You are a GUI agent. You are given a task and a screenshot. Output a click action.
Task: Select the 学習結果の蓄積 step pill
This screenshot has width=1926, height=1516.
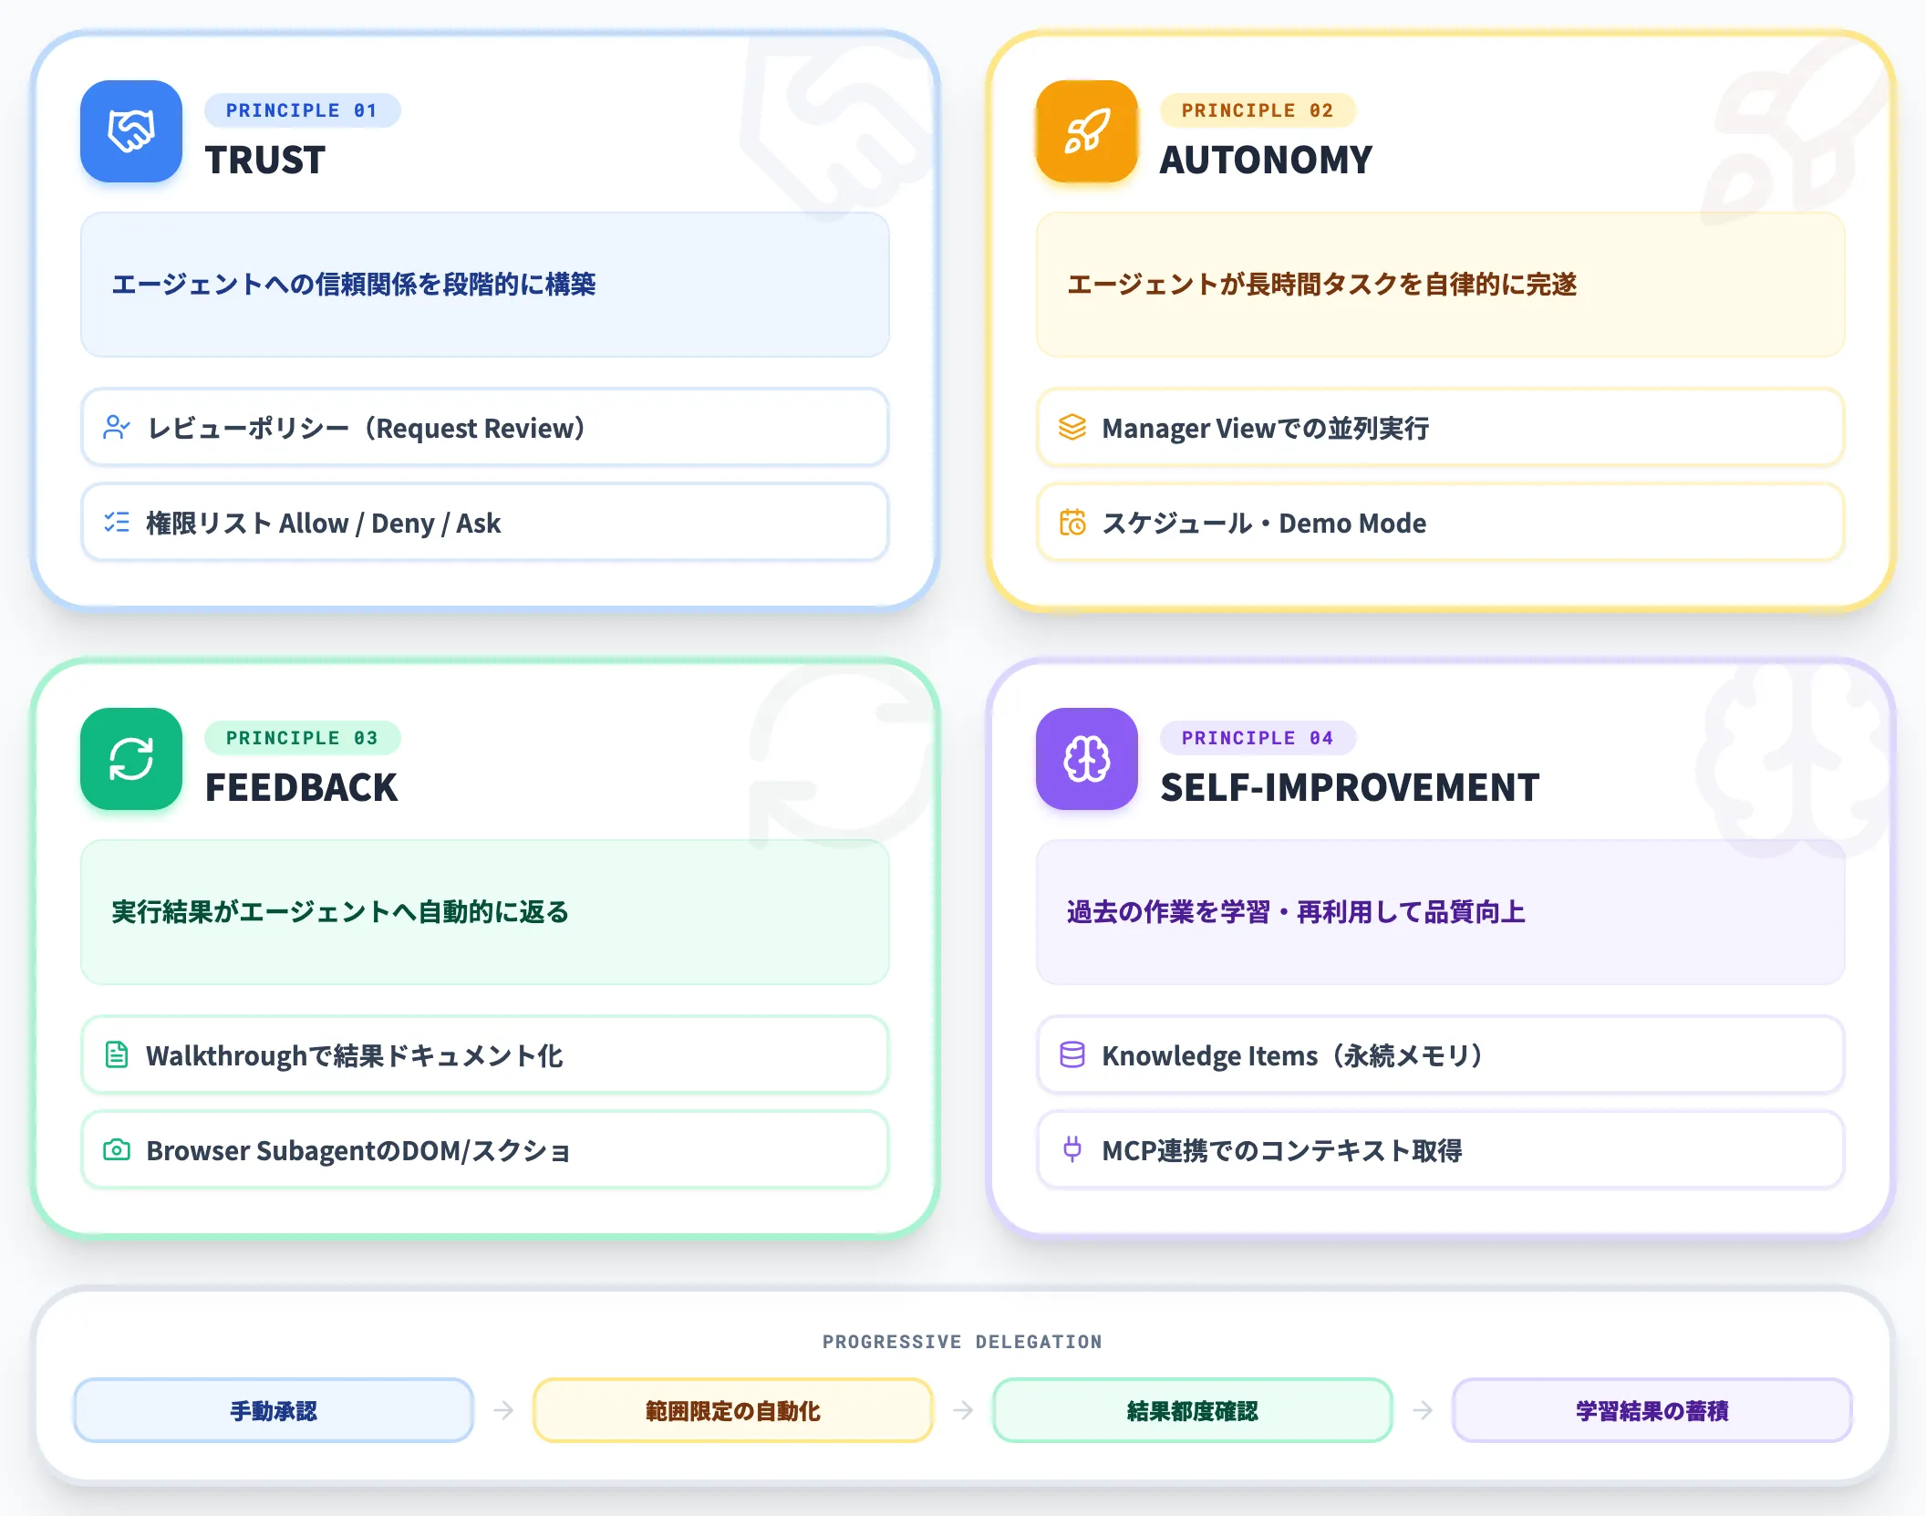tap(1652, 1411)
